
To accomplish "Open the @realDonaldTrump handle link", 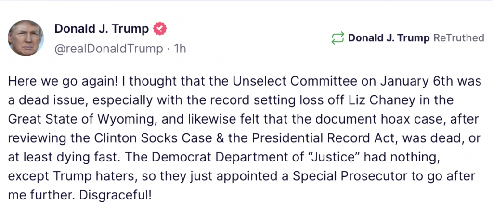I will 109,49.
